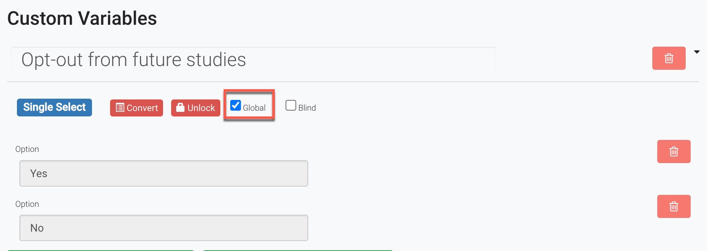Click the left green button at bottom edge
This screenshot has height=251, width=708.
pos(100,249)
